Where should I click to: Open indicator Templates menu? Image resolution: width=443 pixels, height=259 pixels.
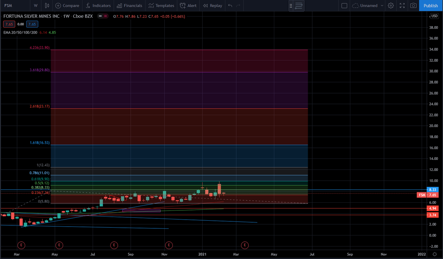click(161, 6)
